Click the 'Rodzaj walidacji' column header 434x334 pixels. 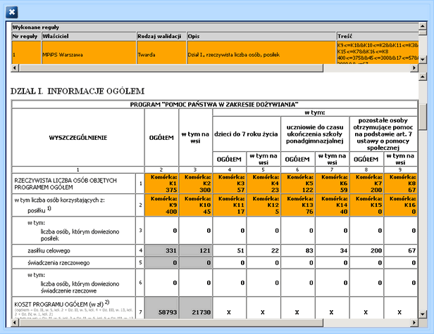(161, 35)
